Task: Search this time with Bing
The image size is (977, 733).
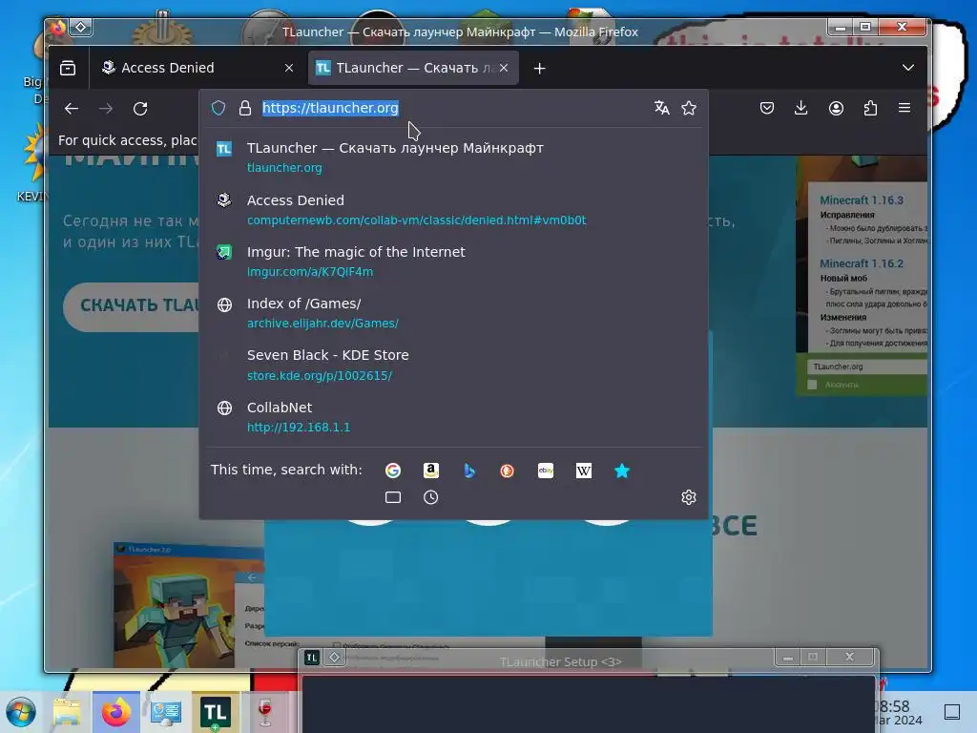Action: pyautogui.click(x=469, y=471)
